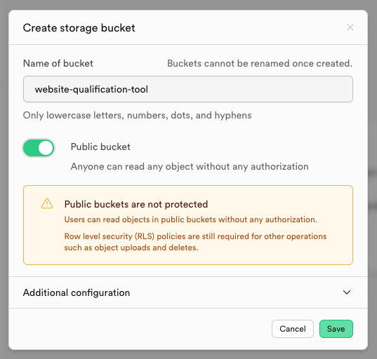Cancel bucket creation
This screenshot has width=377, height=359.
tap(292, 329)
